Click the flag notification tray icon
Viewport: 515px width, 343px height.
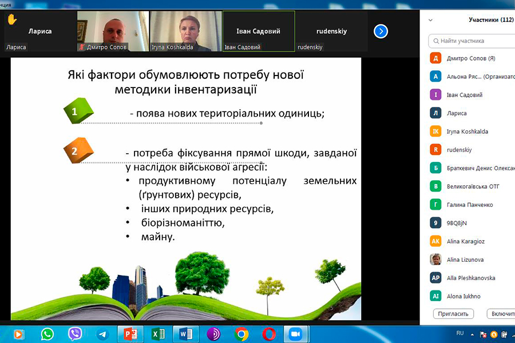click(483, 334)
